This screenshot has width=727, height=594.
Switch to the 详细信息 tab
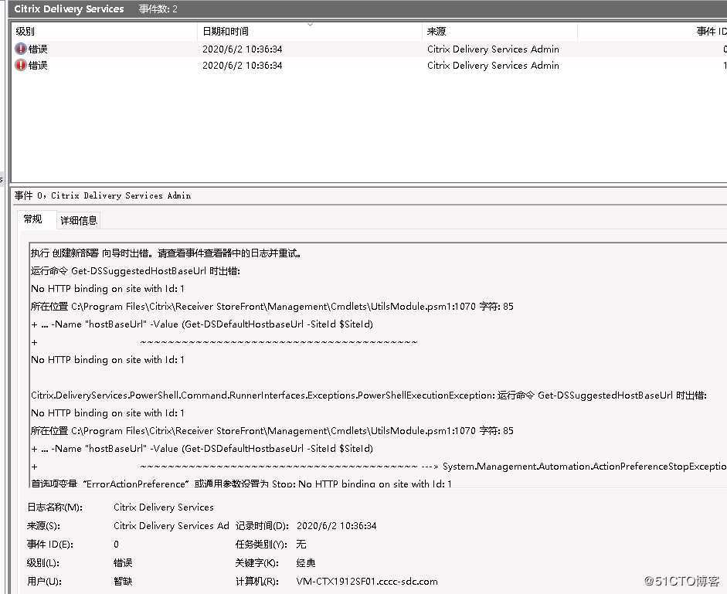(79, 220)
